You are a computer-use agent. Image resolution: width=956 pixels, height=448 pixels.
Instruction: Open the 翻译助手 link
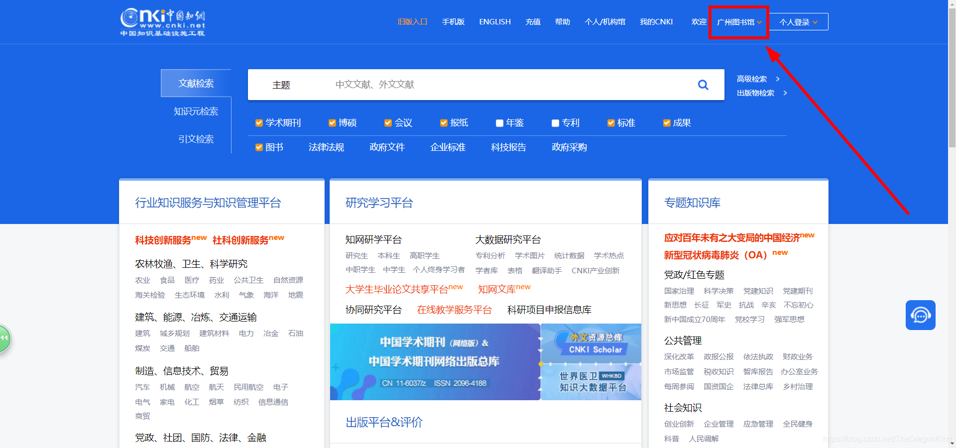(547, 271)
